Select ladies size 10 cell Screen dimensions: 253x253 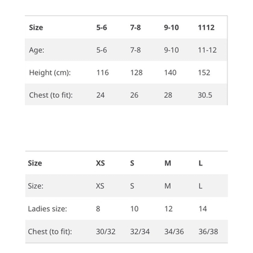134,209
